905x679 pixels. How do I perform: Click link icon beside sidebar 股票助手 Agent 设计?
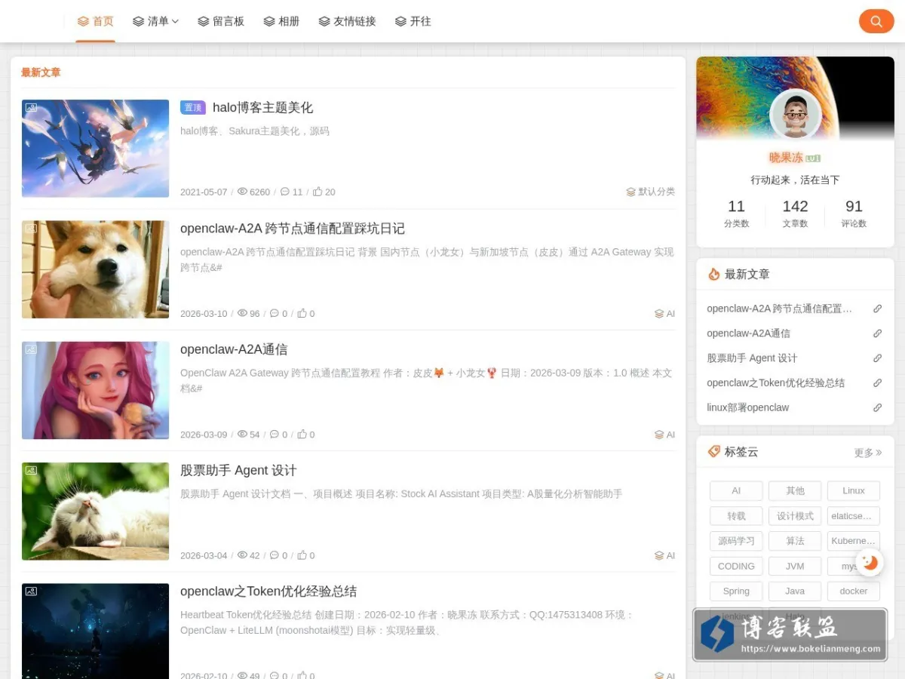pyautogui.click(x=877, y=358)
